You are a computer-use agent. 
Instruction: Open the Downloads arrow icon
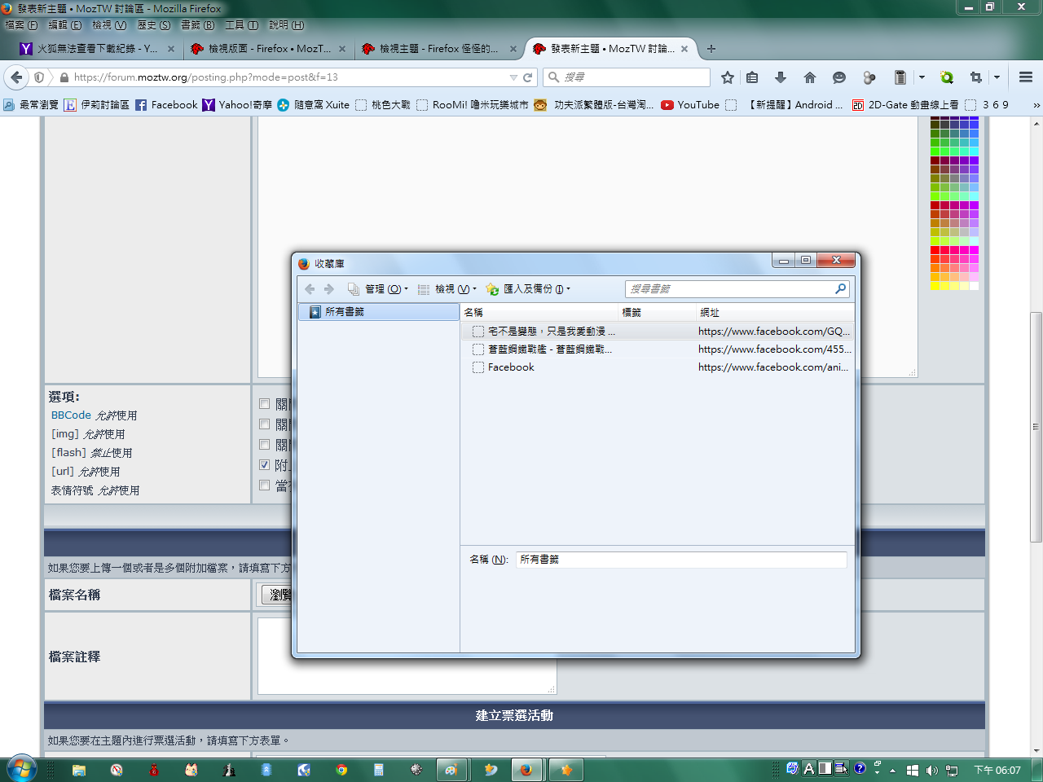pos(780,77)
